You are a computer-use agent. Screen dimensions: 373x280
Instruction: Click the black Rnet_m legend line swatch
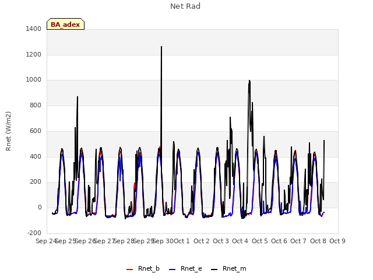click(x=214, y=269)
